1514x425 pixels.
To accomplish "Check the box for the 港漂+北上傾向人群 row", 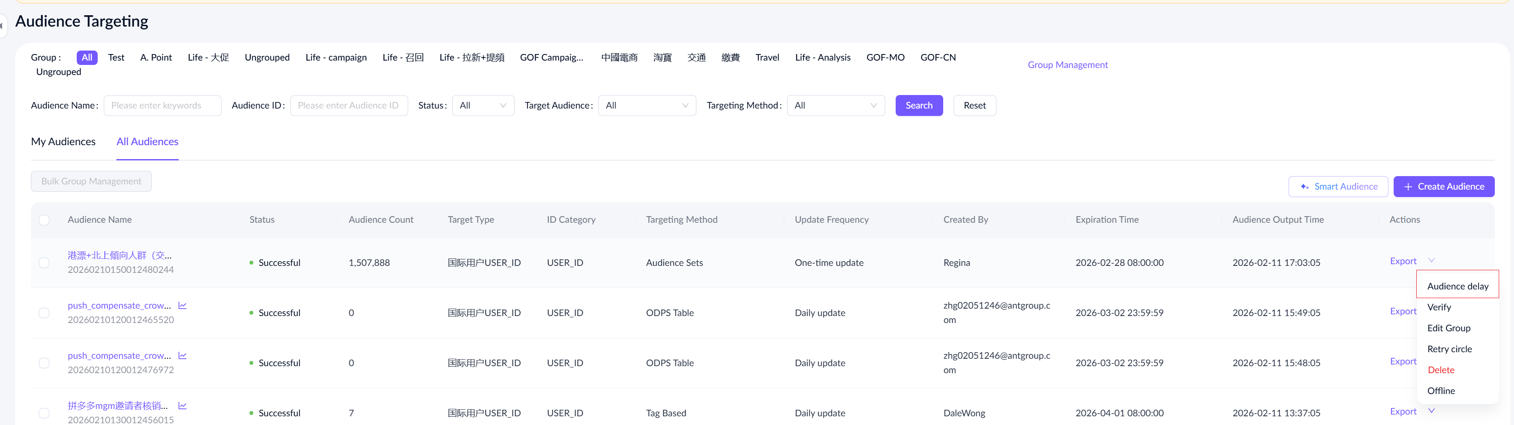I will click(x=44, y=263).
